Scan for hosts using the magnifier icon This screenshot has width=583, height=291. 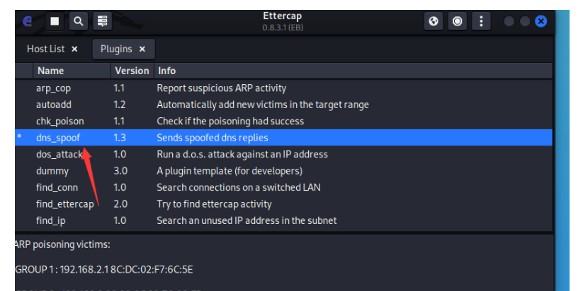coord(78,21)
